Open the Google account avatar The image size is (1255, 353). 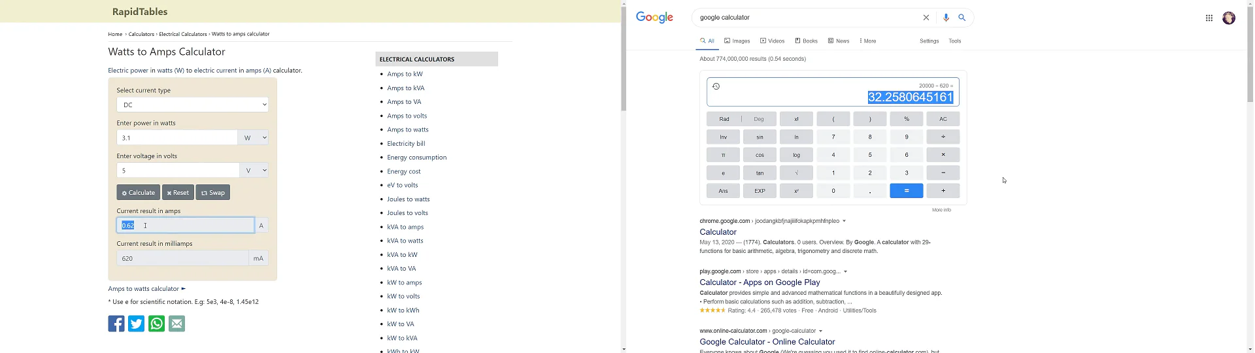point(1229,18)
